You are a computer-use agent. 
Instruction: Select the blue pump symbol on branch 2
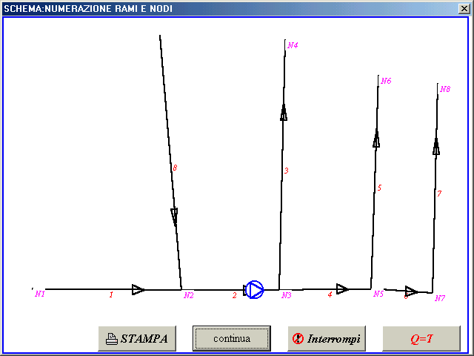pos(255,290)
